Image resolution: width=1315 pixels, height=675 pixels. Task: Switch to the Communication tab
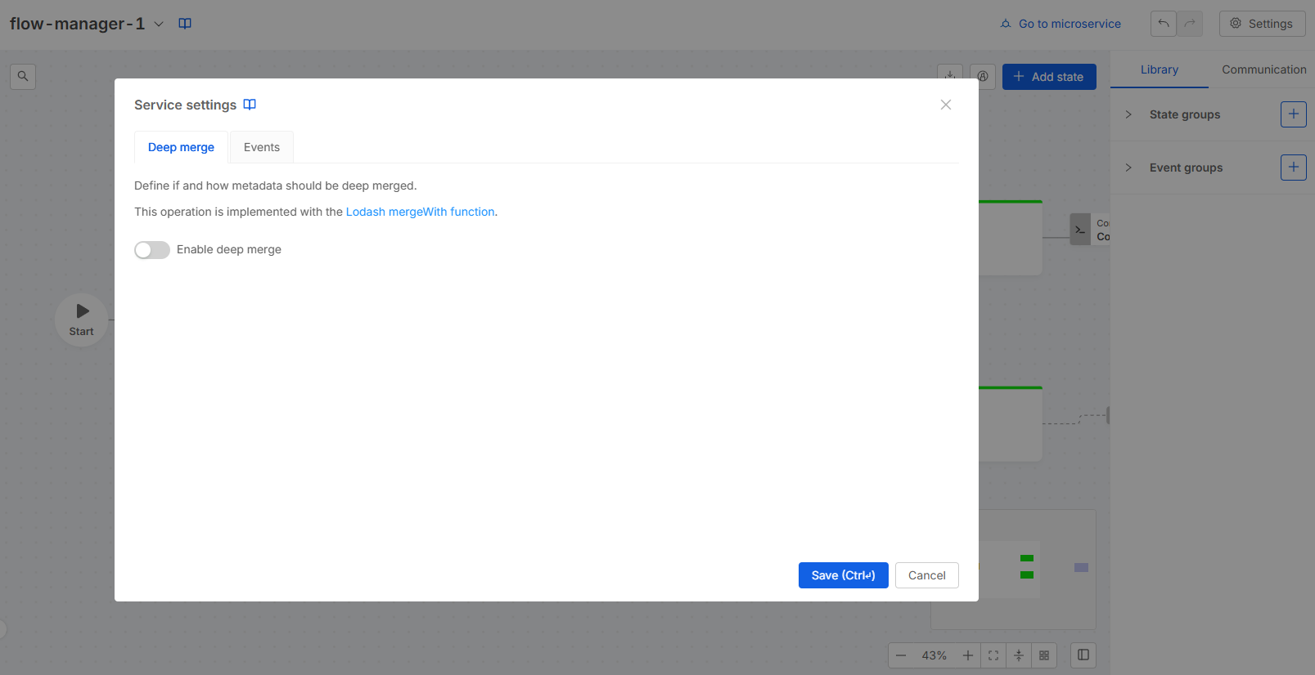pyautogui.click(x=1264, y=69)
